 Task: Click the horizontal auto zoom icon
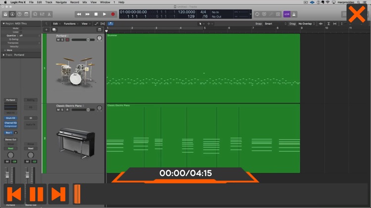pos(335,24)
